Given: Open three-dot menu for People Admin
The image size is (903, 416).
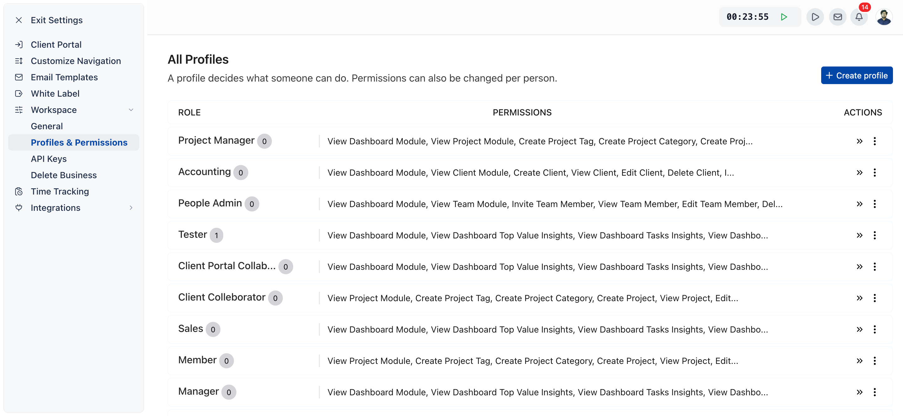Looking at the screenshot, I should point(874,204).
